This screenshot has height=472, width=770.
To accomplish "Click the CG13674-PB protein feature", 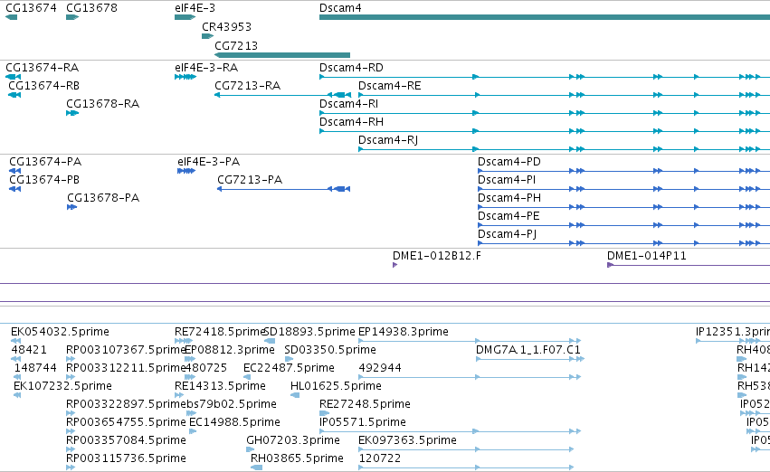I will 15,189.
